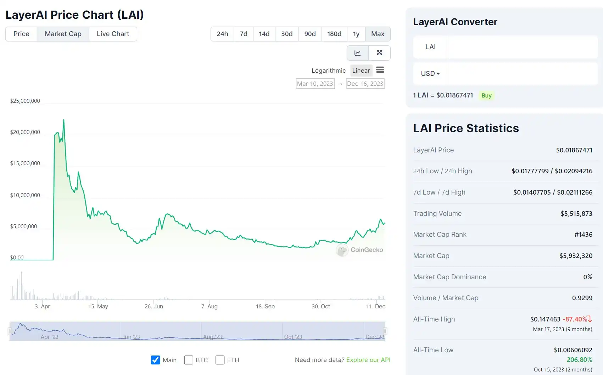Click the CoinGecko watermark logo
The width and height of the screenshot is (603, 375).
[360, 250]
